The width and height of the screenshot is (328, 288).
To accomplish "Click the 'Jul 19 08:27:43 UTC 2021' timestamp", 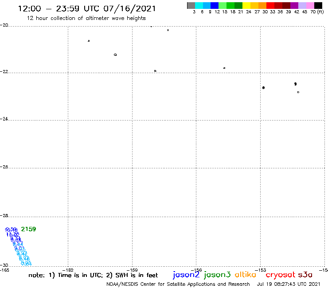I will [x=289, y=284].
